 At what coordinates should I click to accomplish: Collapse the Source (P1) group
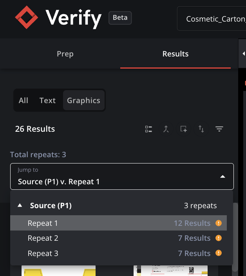(20, 205)
